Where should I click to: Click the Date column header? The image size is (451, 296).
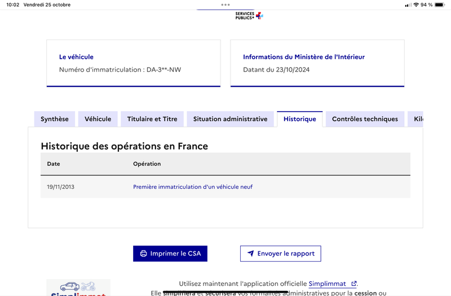point(54,164)
